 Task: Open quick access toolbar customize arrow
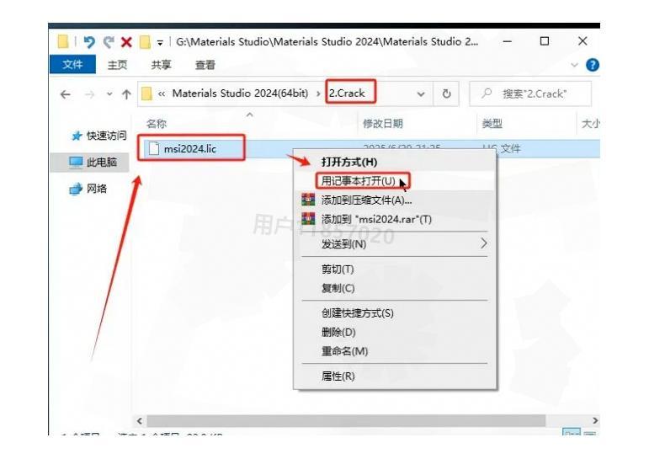160,43
